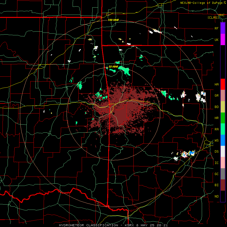Select the RA legend label
Viewport: 227px width, 227px height.
click(x=216, y=129)
